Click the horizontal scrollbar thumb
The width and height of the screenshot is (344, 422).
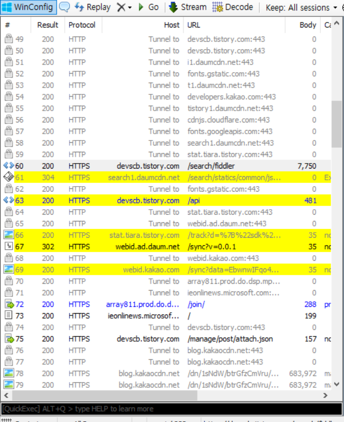click(105, 395)
